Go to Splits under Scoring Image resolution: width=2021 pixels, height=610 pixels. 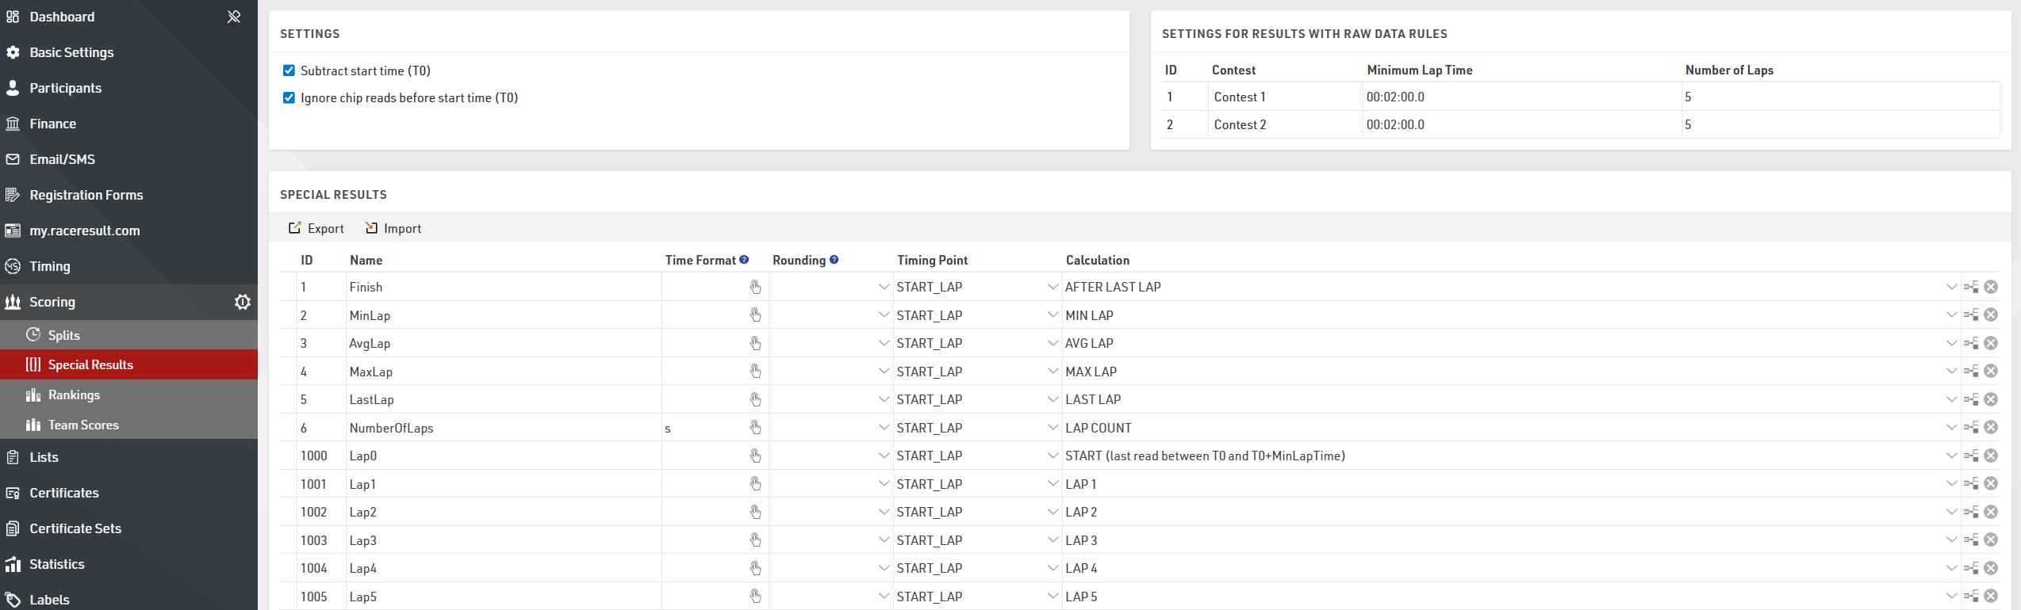click(x=63, y=335)
